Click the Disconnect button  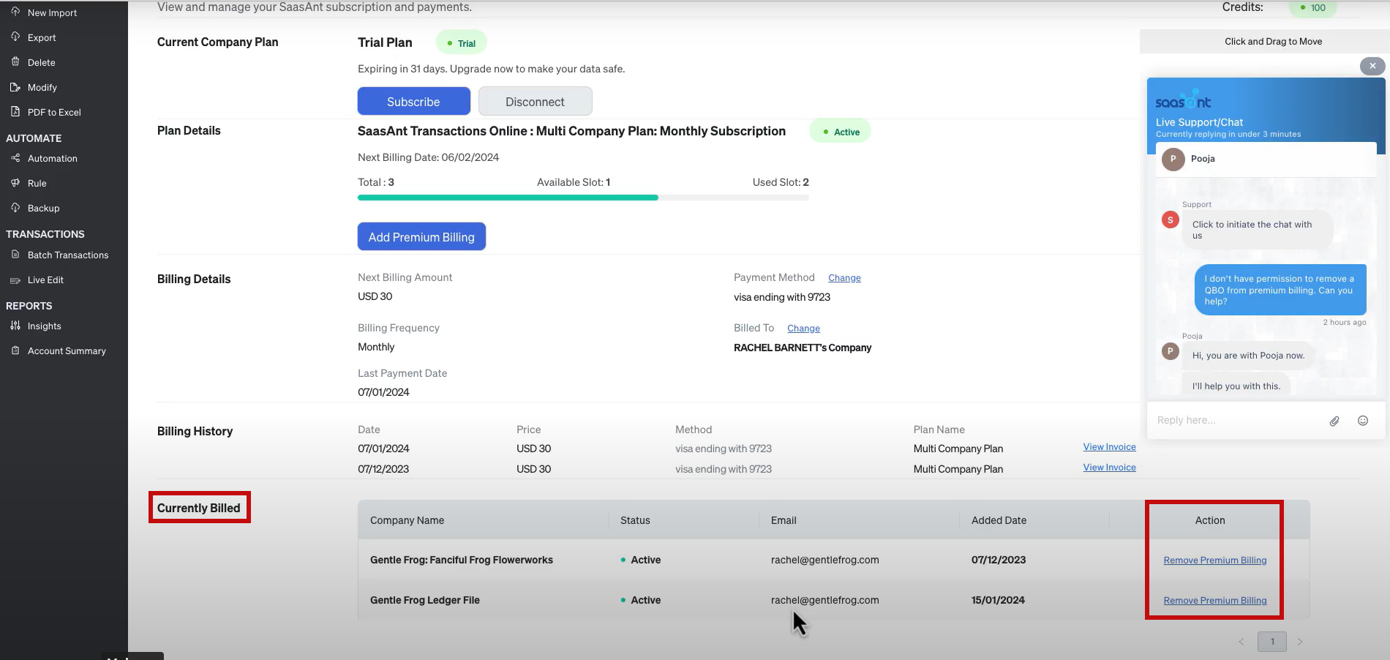coord(535,101)
